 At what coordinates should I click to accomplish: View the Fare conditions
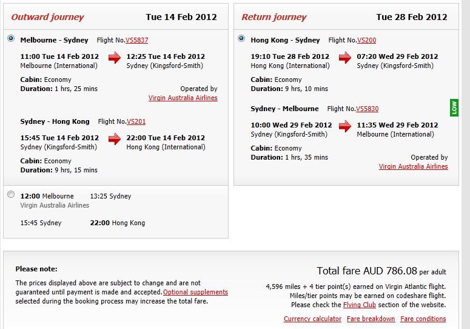pos(423,319)
